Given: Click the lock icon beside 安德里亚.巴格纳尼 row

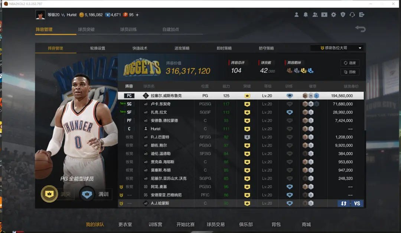Looking at the screenshot, I should 121,195.
